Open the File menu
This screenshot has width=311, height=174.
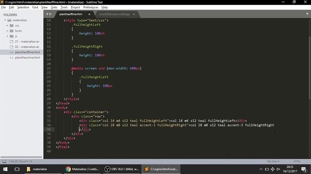[3, 7]
